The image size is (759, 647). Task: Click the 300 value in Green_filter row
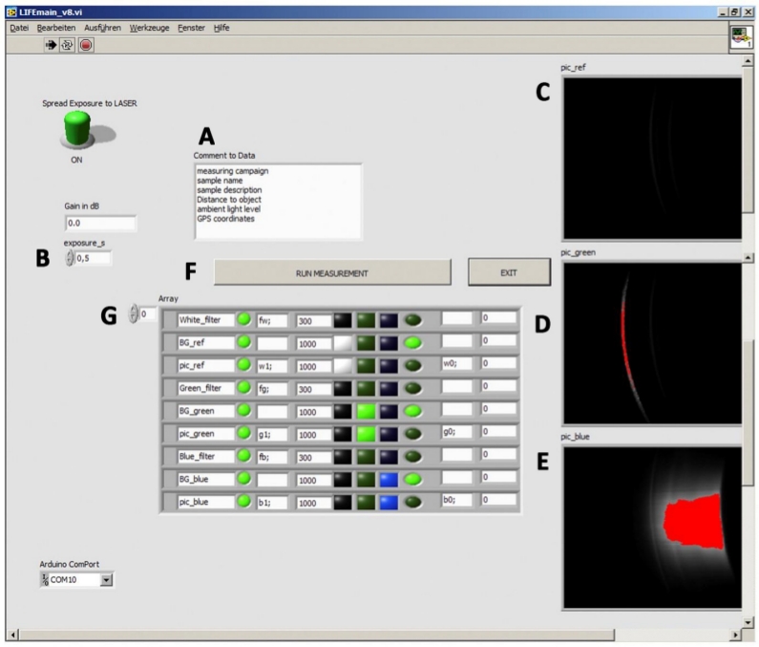point(314,389)
